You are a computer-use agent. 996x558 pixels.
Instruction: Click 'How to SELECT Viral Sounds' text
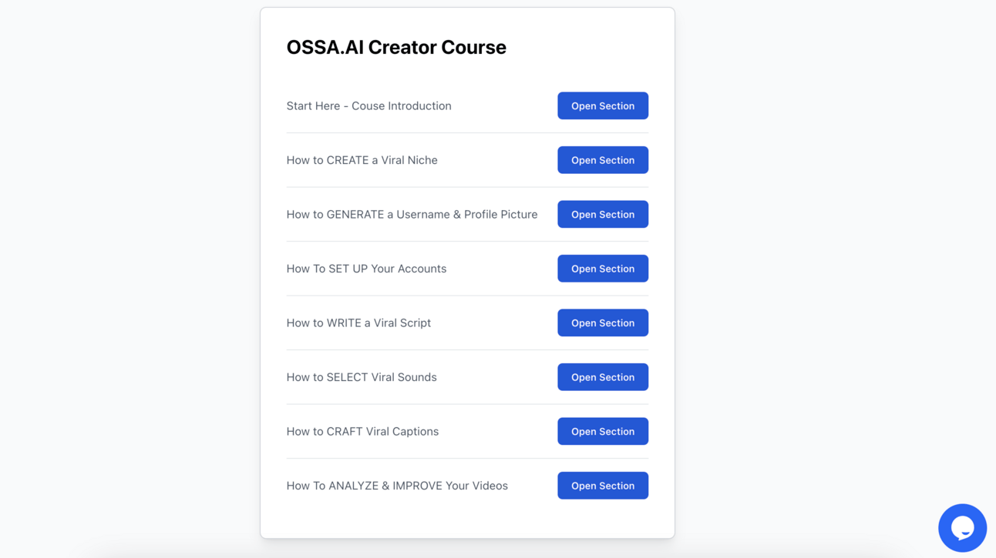(x=362, y=377)
